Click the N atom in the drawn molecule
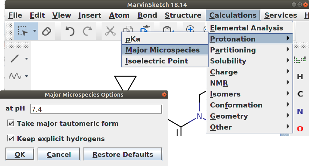The image size is (309, 166). pyautogui.click(x=199, y=116)
